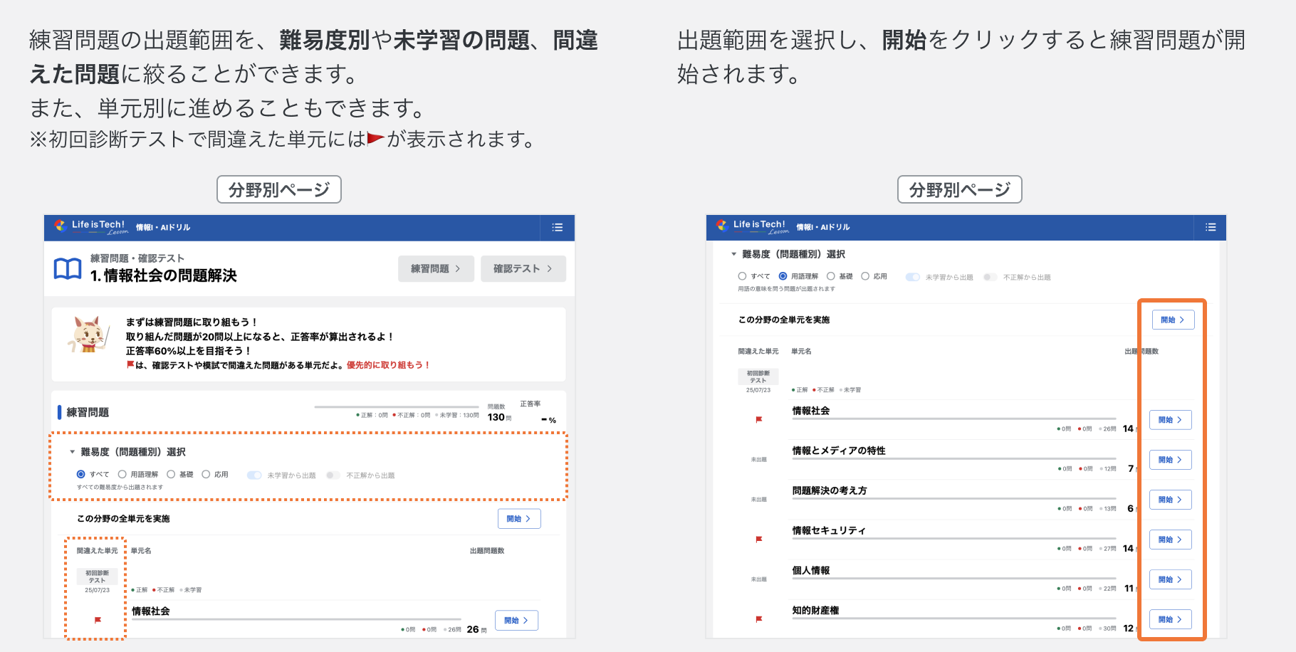Click 情報とメディアの特性 progress bar
The width and height of the screenshot is (1296, 652).
point(954,459)
